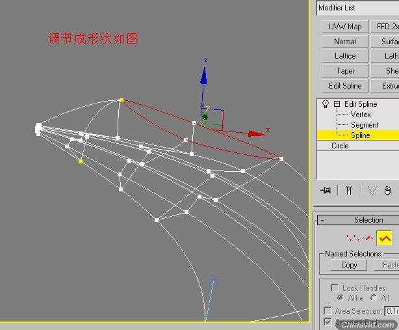Select the yellow vertex at arc top
The height and width of the screenshot is (330, 399).
tap(122, 100)
